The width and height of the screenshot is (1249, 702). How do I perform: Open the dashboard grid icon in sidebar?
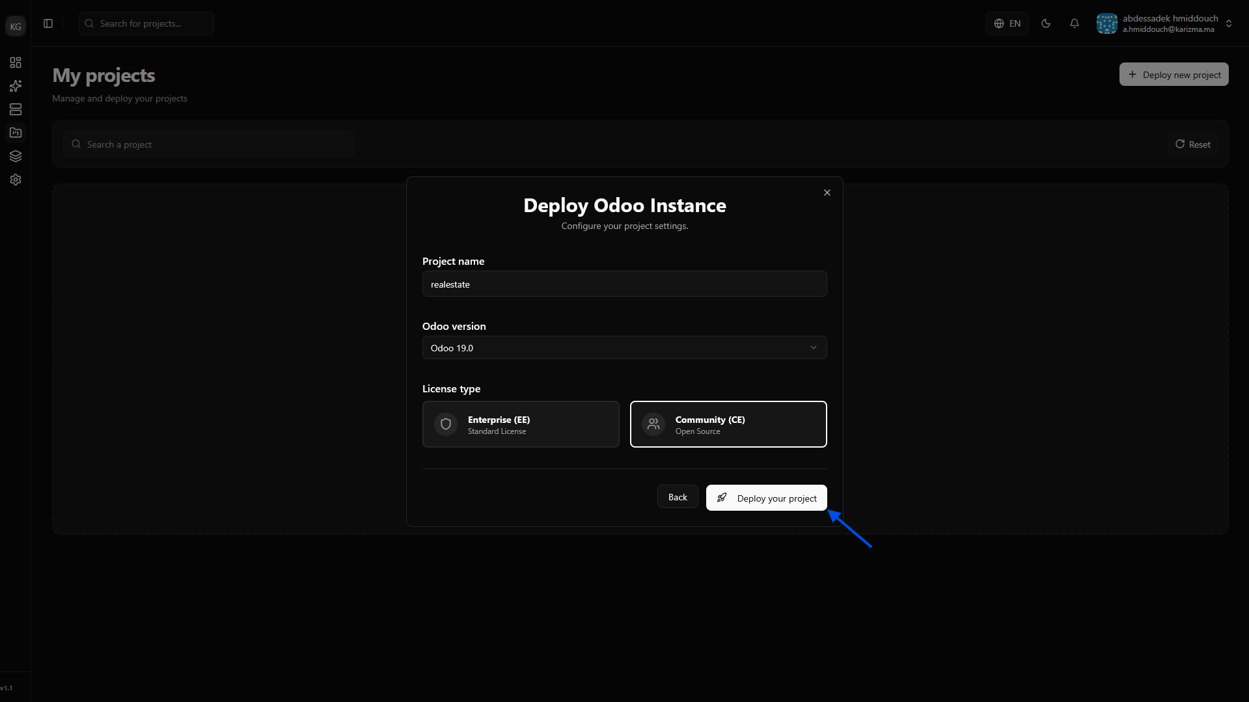pyautogui.click(x=16, y=62)
